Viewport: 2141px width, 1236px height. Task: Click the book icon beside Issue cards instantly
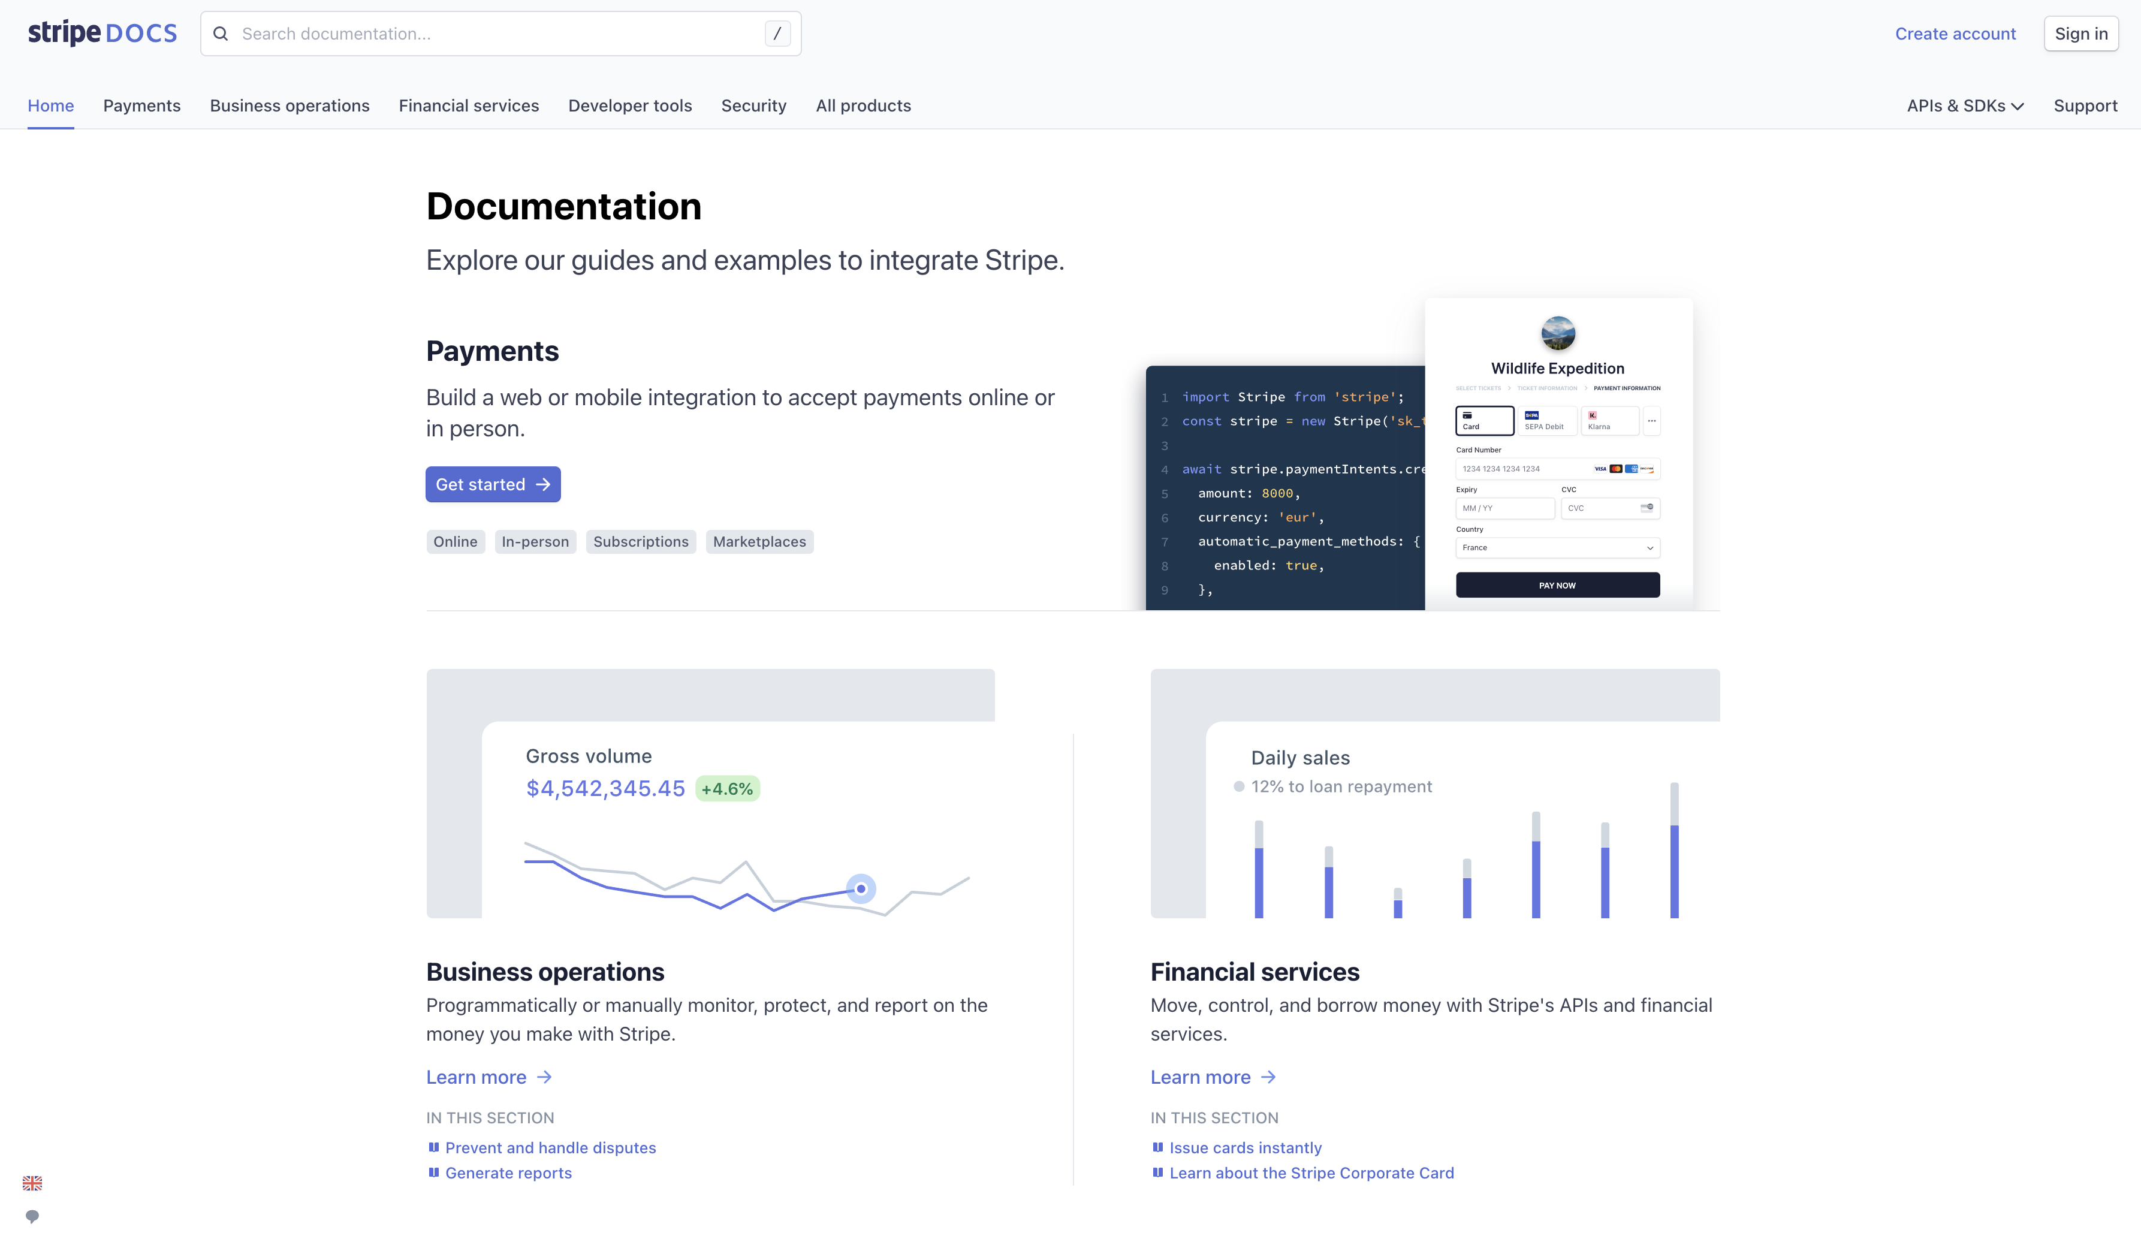tap(1157, 1147)
